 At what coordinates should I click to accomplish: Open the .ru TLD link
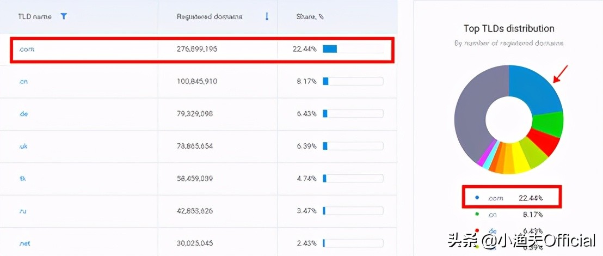(23, 210)
